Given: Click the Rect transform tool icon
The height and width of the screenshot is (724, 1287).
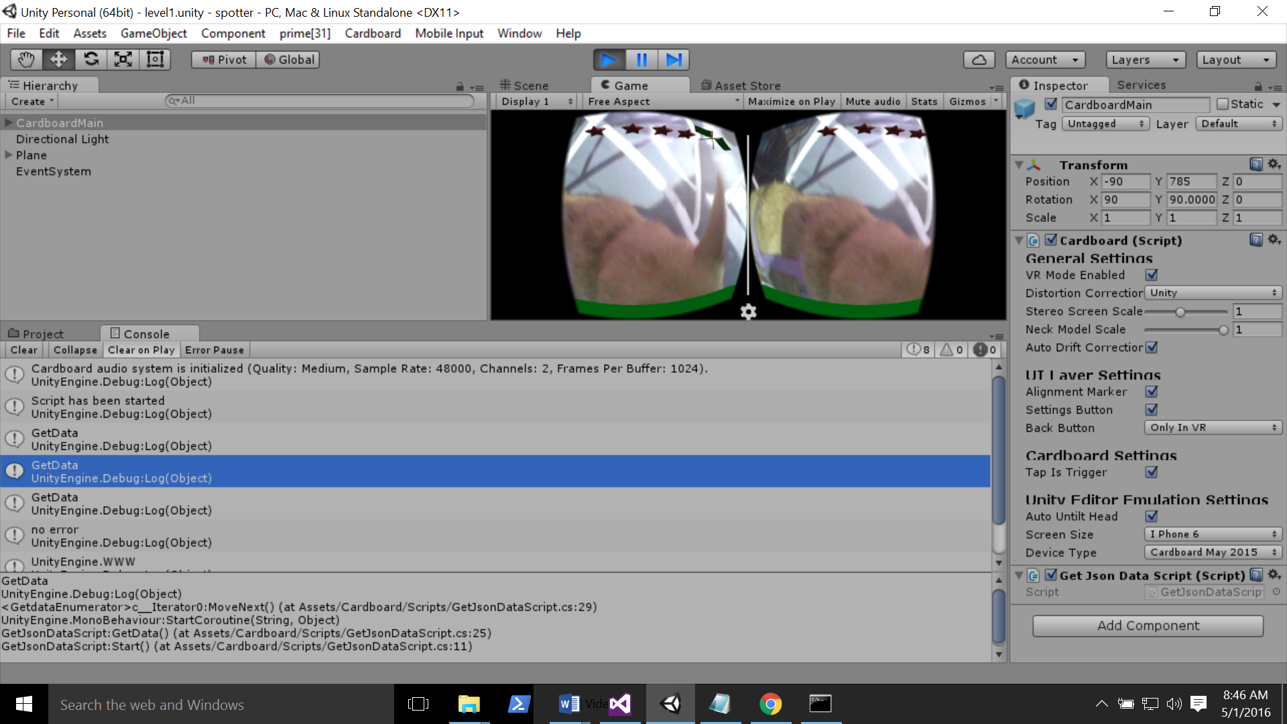Looking at the screenshot, I should coord(156,60).
